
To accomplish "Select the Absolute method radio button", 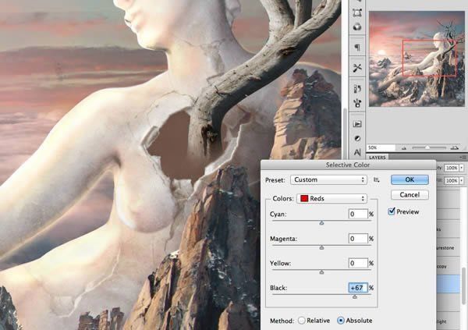I will [341, 321].
